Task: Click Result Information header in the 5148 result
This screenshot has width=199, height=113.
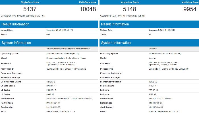Action: tap(149, 24)
